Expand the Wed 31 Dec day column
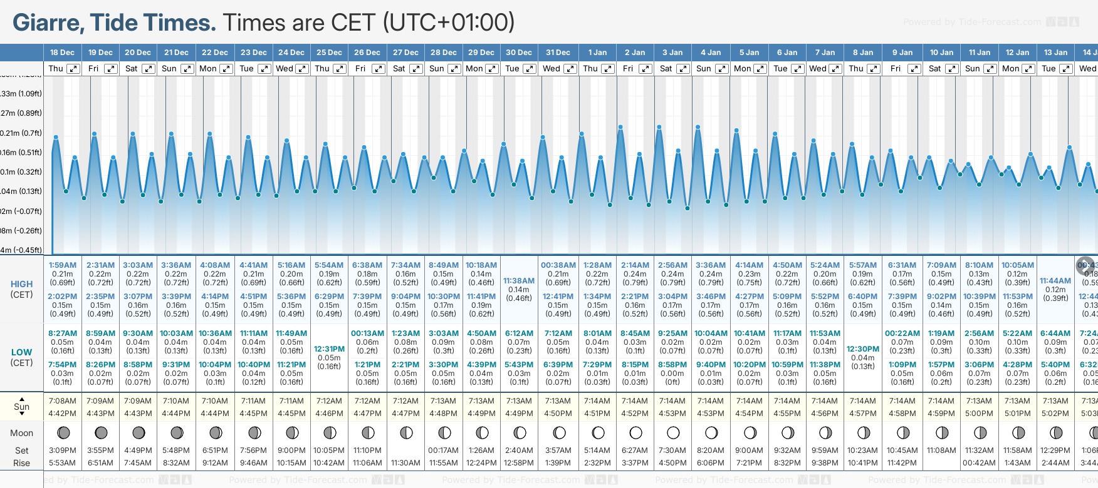 coord(570,69)
